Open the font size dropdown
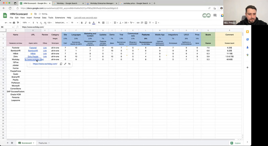268x146 pixels. [x=73, y=23]
